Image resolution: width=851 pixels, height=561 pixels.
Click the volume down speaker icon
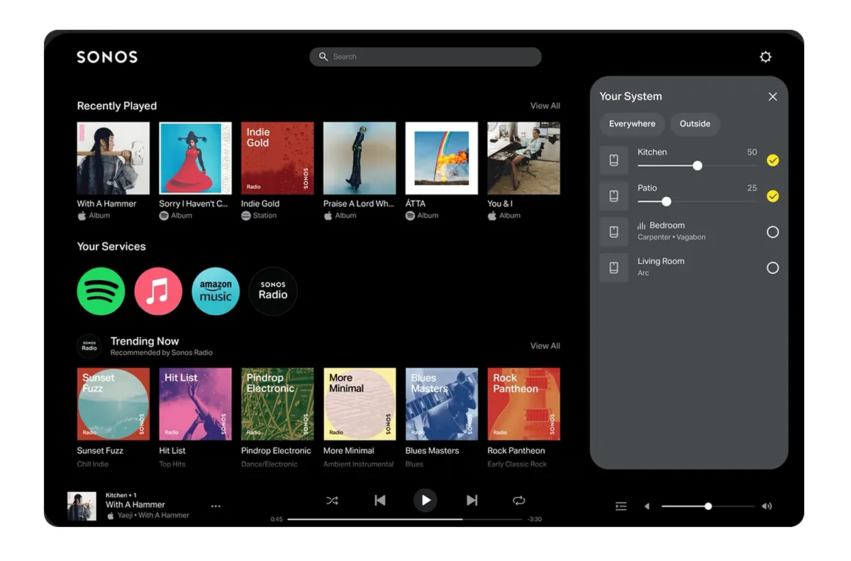tap(647, 506)
